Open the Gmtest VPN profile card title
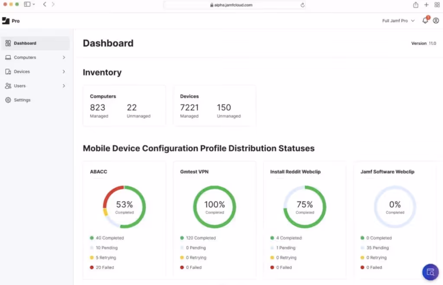The width and height of the screenshot is (443, 285). click(194, 172)
